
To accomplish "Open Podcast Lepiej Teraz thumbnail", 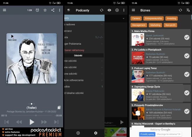I will tap(138, 76).
